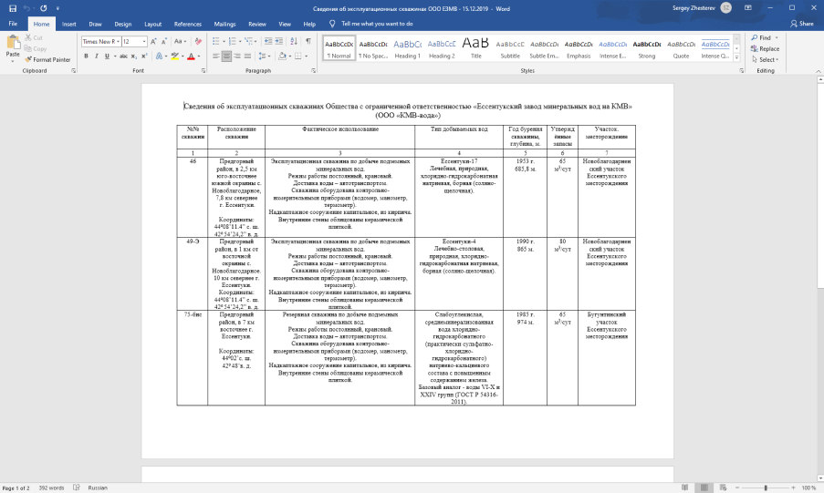824x493 pixels.
Task: Click the proofing status icon in status bar
Action: [77, 488]
